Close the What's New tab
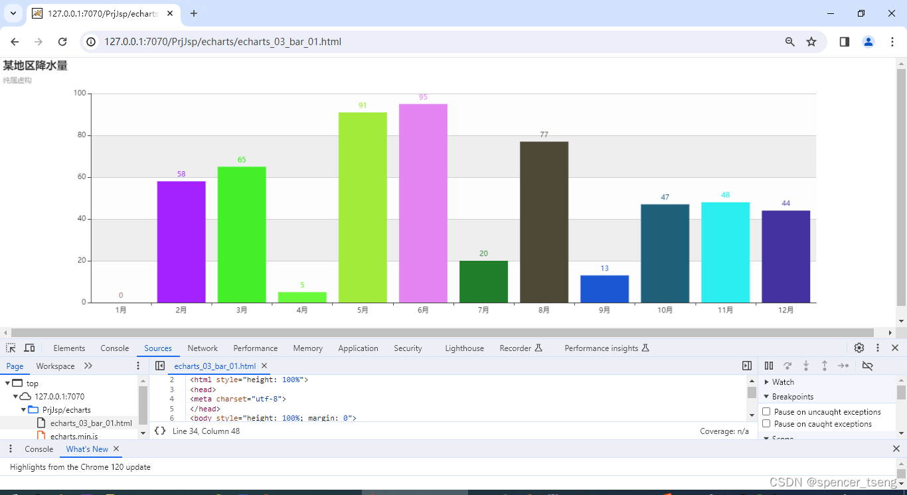The width and height of the screenshot is (907, 495). [x=116, y=449]
